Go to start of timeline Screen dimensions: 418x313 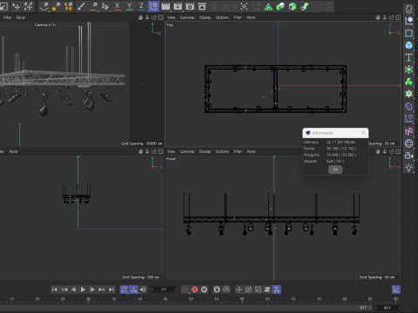coord(55,290)
